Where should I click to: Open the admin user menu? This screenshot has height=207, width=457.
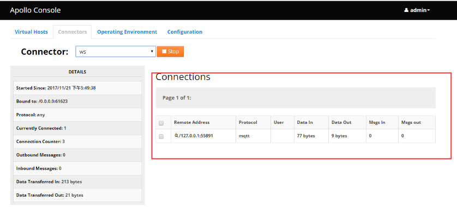[417, 10]
